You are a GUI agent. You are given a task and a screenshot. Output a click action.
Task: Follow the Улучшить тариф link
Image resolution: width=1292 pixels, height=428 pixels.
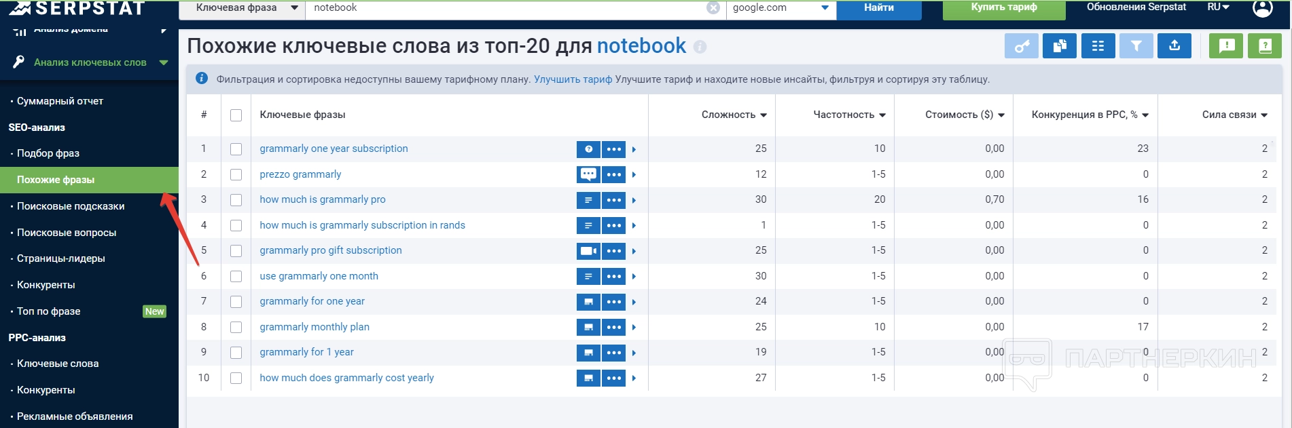point(573,79)
